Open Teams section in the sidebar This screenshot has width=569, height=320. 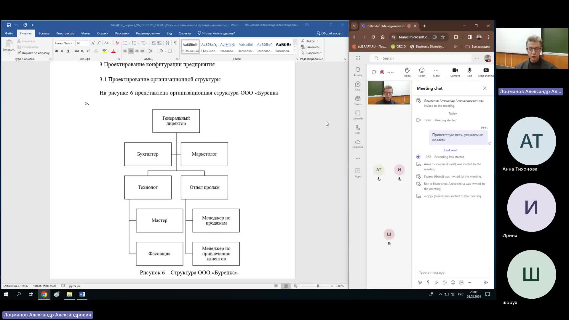358,100
